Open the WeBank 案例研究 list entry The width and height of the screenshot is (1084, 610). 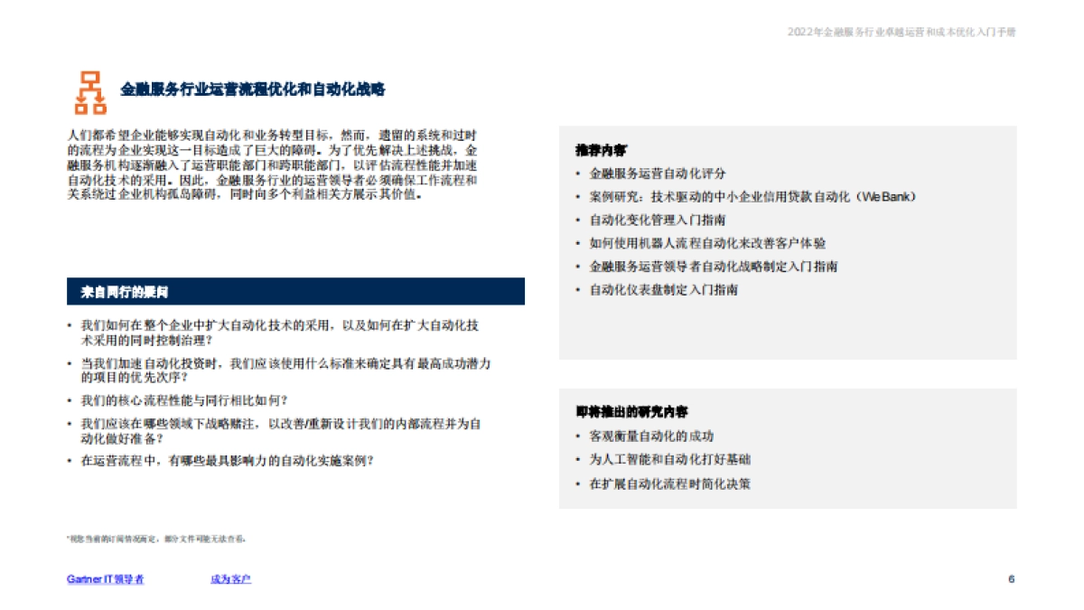pos(752,196)
